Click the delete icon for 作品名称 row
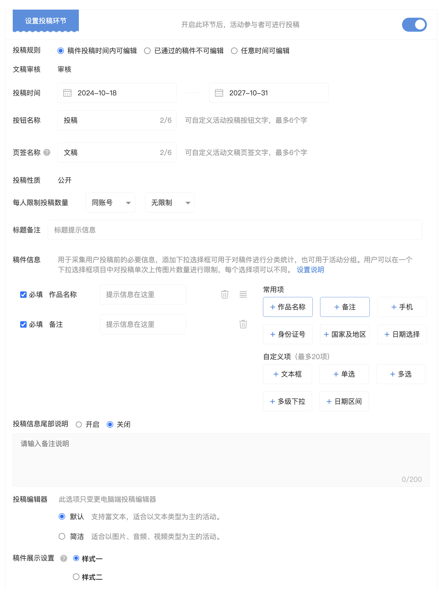This screenshot has height=589, width=439. [x=225, y=294]
